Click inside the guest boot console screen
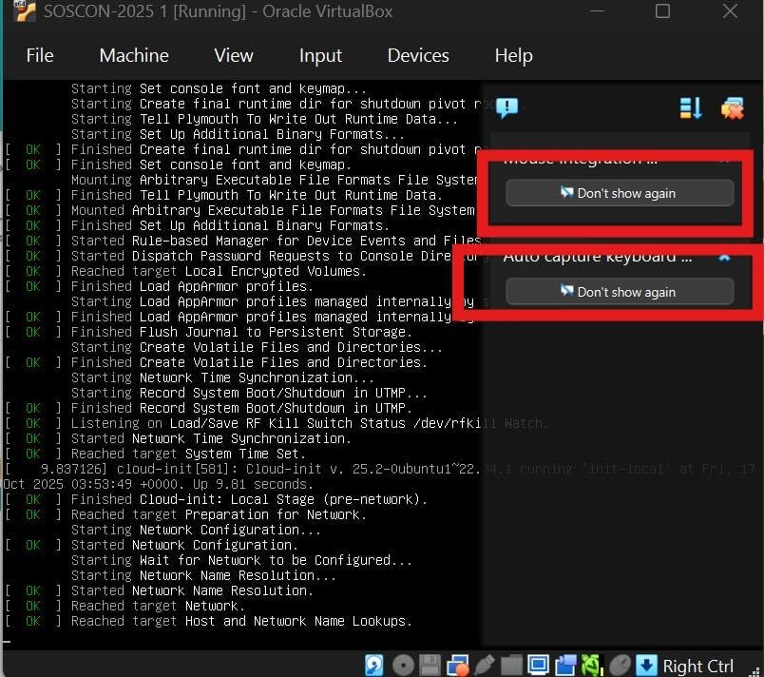The width and height of the screenshot is (764, 677). pyautogui.click(x=238, y=380)
